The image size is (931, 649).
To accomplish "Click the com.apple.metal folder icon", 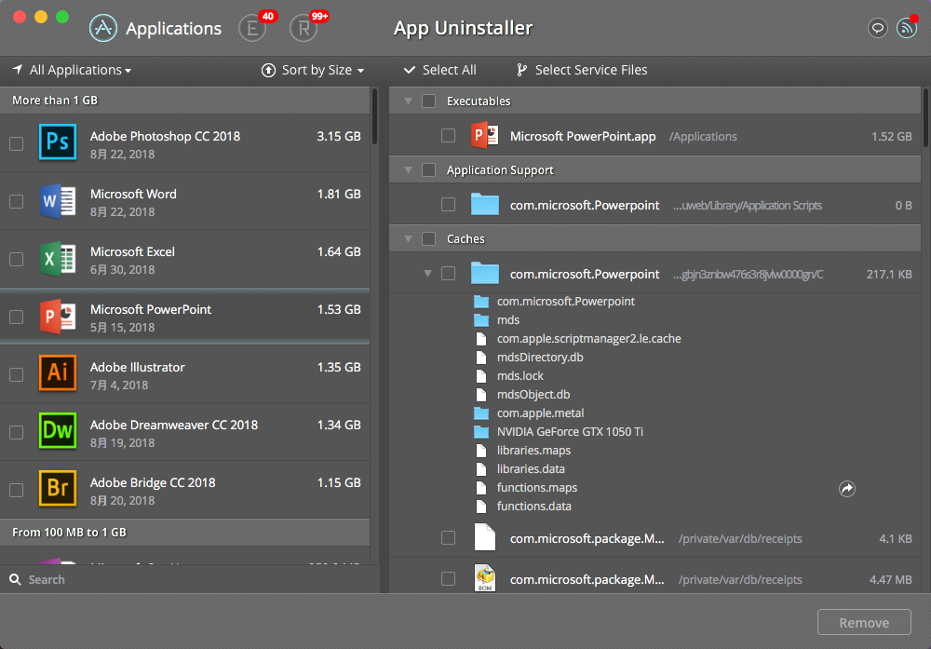I will tap(481, 413).
